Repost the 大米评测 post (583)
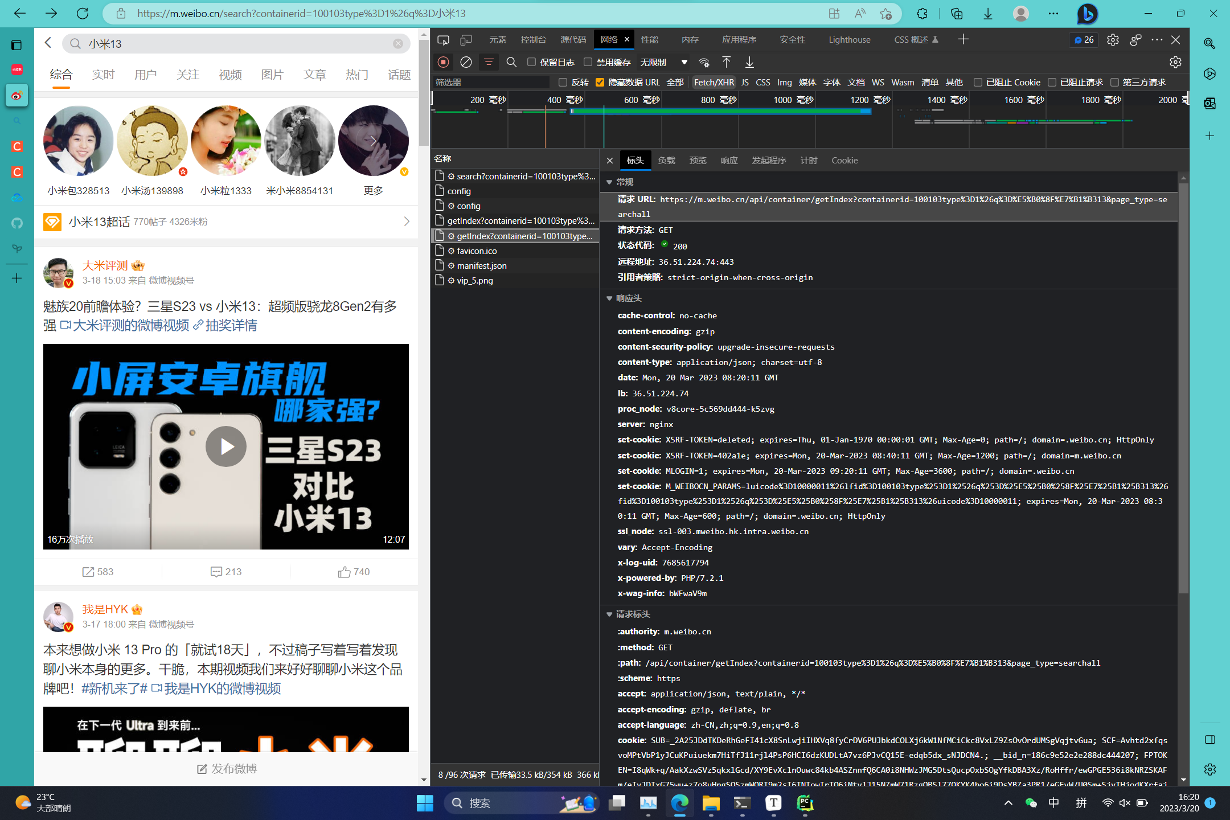The width and height of the screenshot is (1230, 820). (x=98, y=572)
